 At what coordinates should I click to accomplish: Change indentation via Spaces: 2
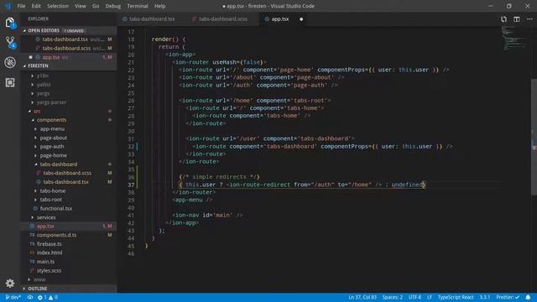tap(393, 297)
